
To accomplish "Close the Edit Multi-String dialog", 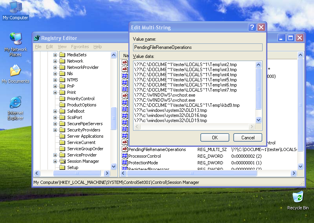I will click(x=261, y=27).
